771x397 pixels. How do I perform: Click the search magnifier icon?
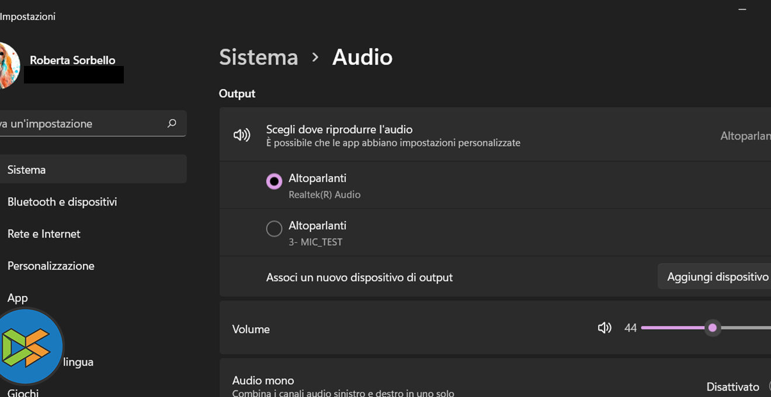(172, 124)
